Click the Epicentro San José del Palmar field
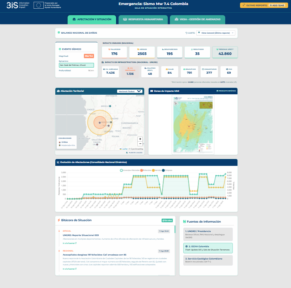Screen dimensions: 291x288 [76, 65]
